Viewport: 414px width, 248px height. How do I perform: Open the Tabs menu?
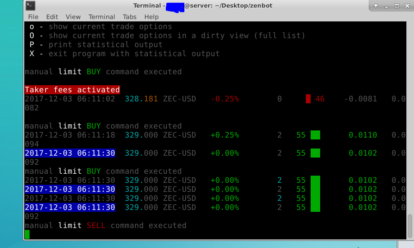click(x=130, y=17)
